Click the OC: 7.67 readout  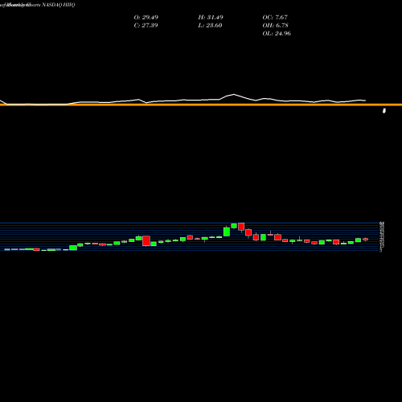coord(275,18)
